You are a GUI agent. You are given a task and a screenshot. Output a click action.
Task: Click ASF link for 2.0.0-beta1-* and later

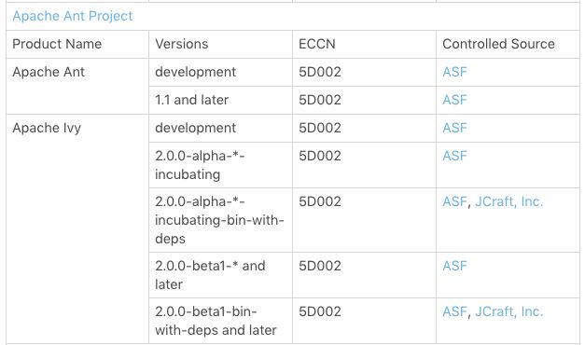coord(454,266)
